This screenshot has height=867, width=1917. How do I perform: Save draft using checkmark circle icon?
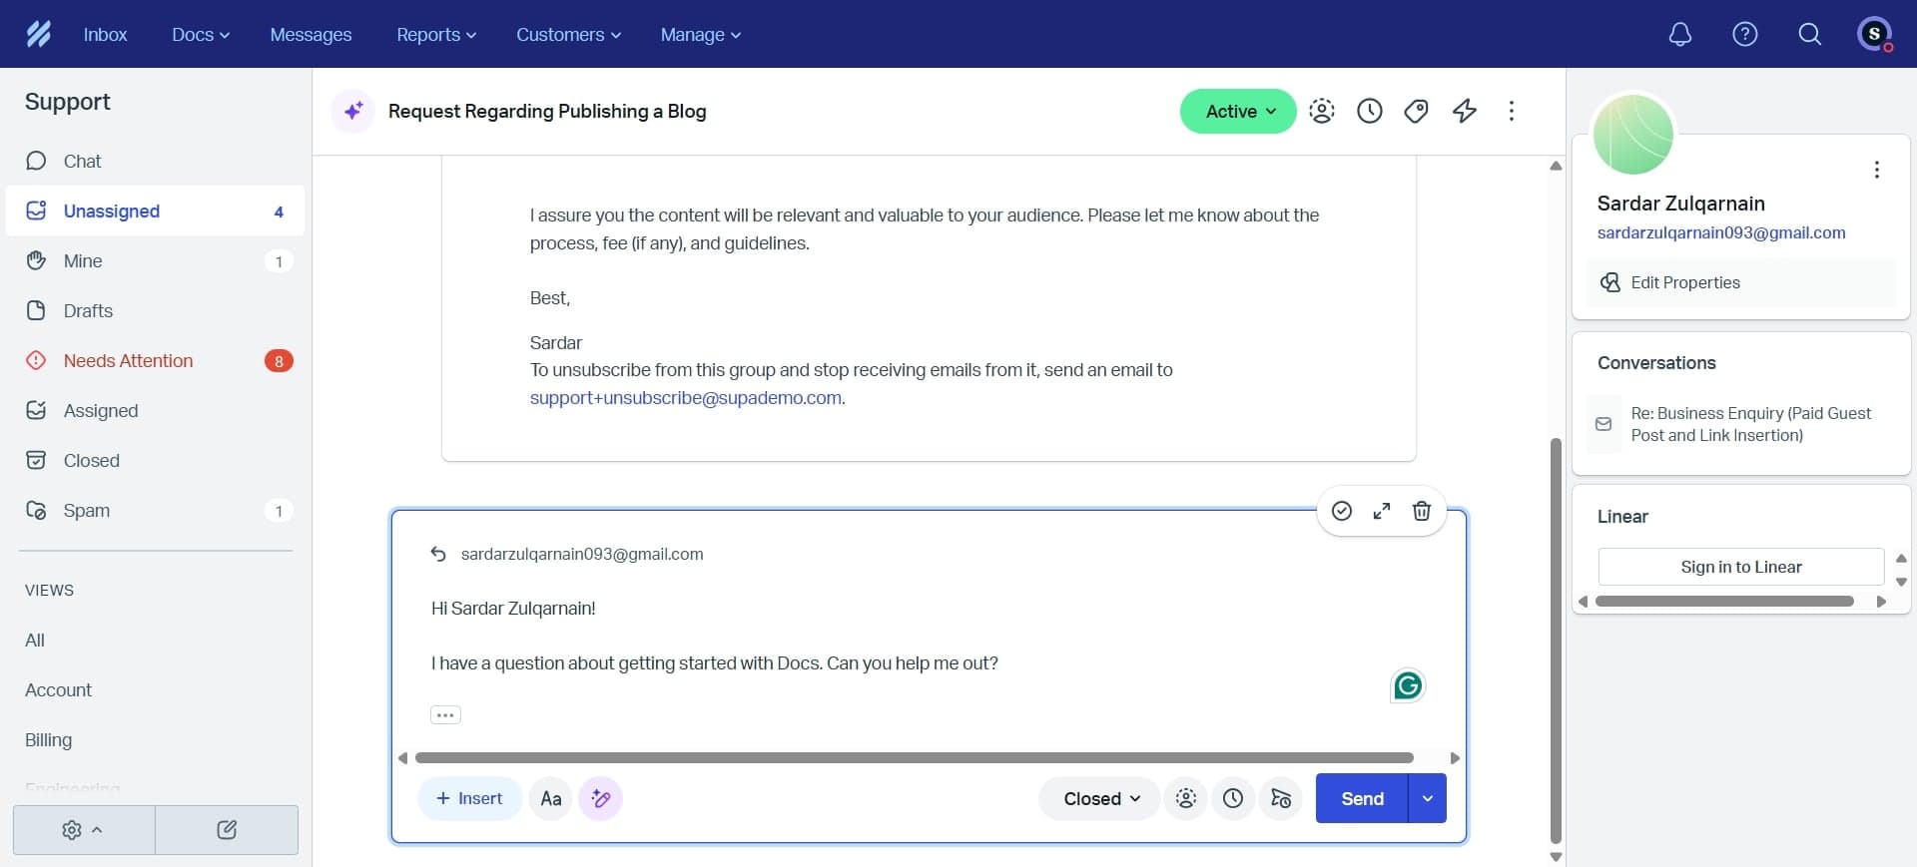(1342, 511)
